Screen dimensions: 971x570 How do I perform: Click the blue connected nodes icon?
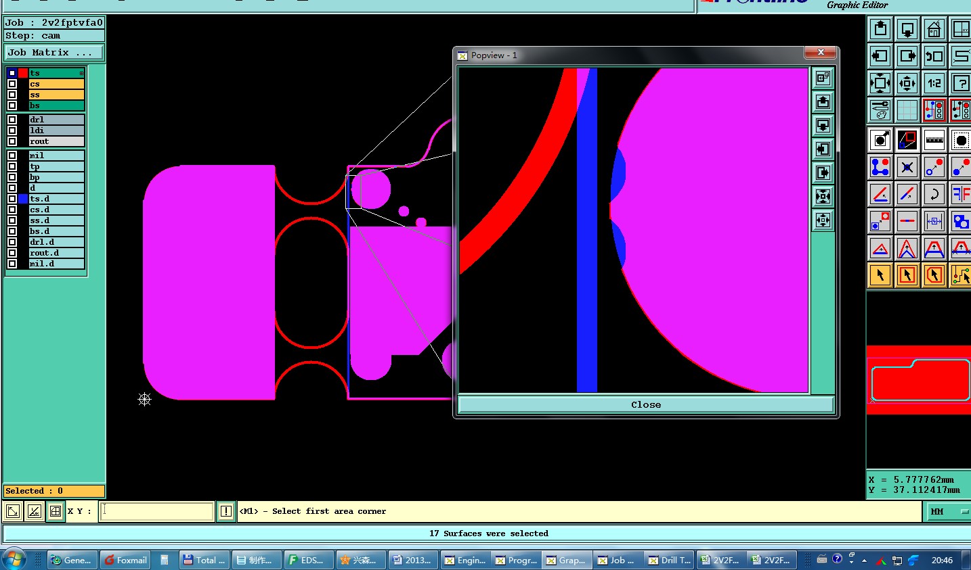click(x=880, y=167)
